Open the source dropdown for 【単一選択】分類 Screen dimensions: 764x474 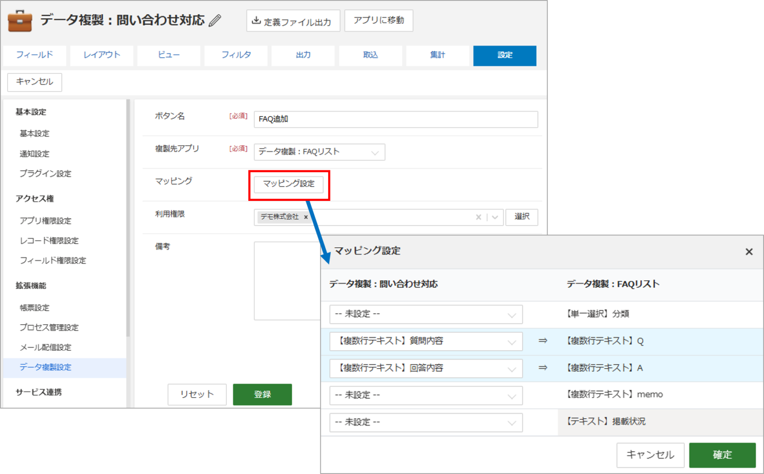pos(426,315)
